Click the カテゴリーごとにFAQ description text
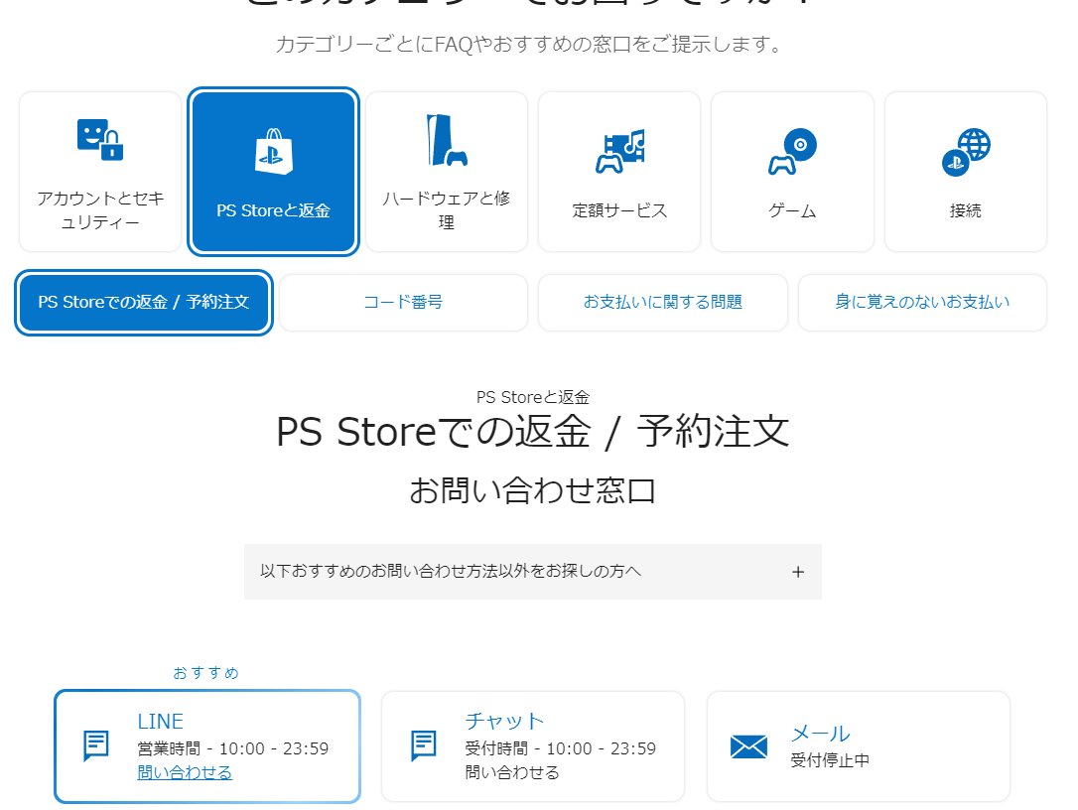The image size is (1078, 810). tap(529, 44)
